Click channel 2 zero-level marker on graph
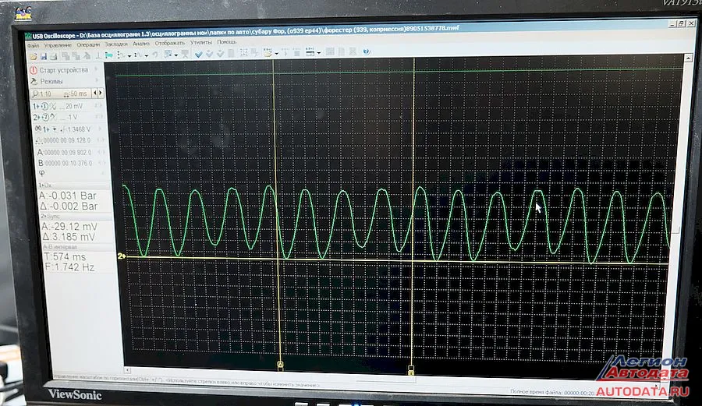Screen dimensions: 702x406 (122, 256)
